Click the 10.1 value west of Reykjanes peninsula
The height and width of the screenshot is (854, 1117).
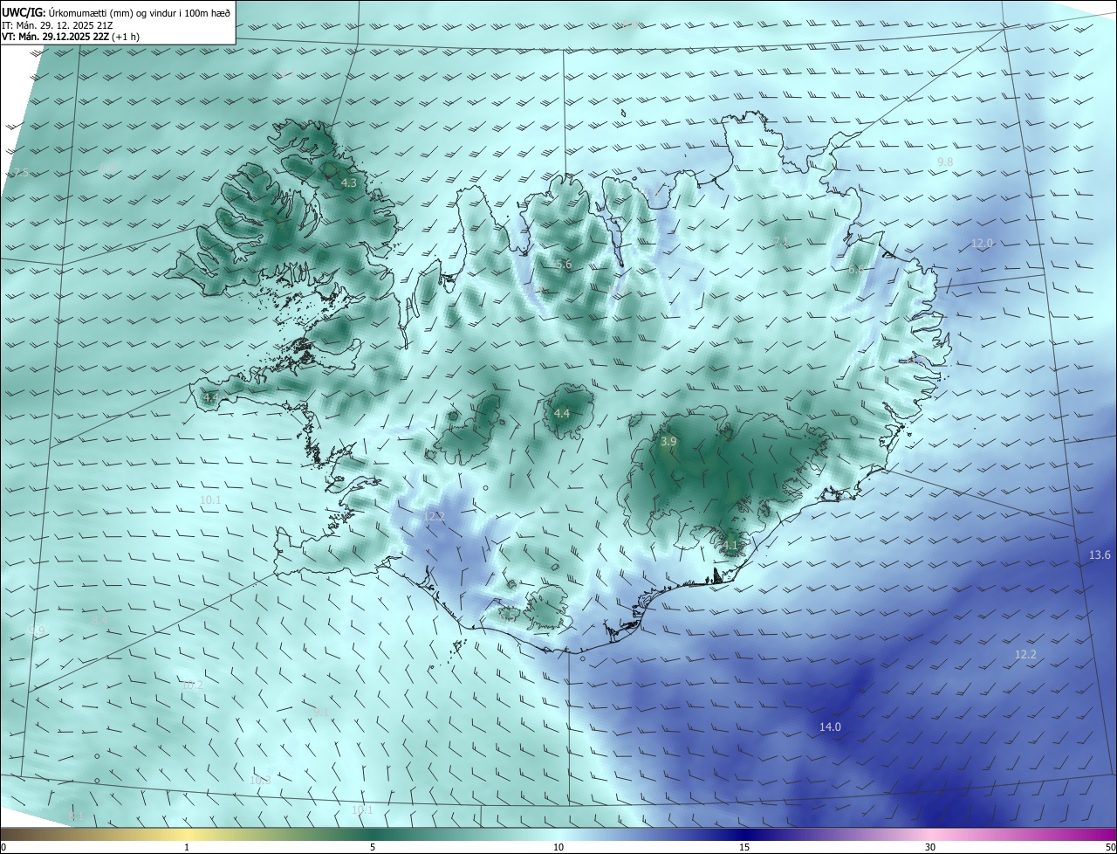210,500
